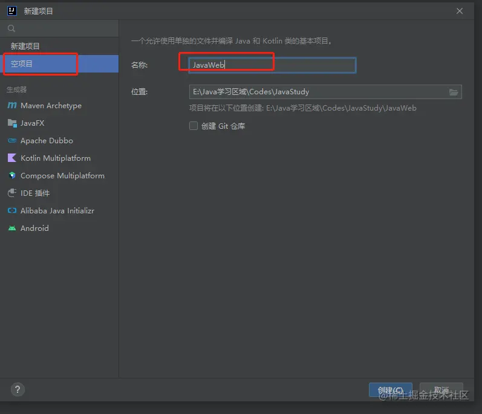482x414 pixels.
Task: Click the Maven Archetype generator icon
Action: [11, 105]
